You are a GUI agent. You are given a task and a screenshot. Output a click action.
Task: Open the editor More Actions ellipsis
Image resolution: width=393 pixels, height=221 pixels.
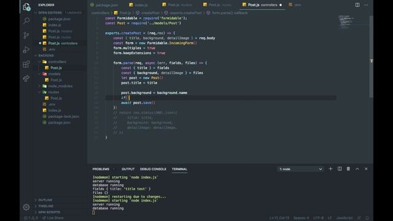[x=366, y=5]
